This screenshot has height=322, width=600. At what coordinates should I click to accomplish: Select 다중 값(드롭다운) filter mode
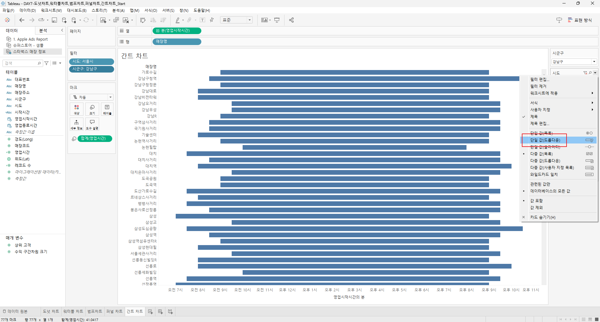(559, 161)
